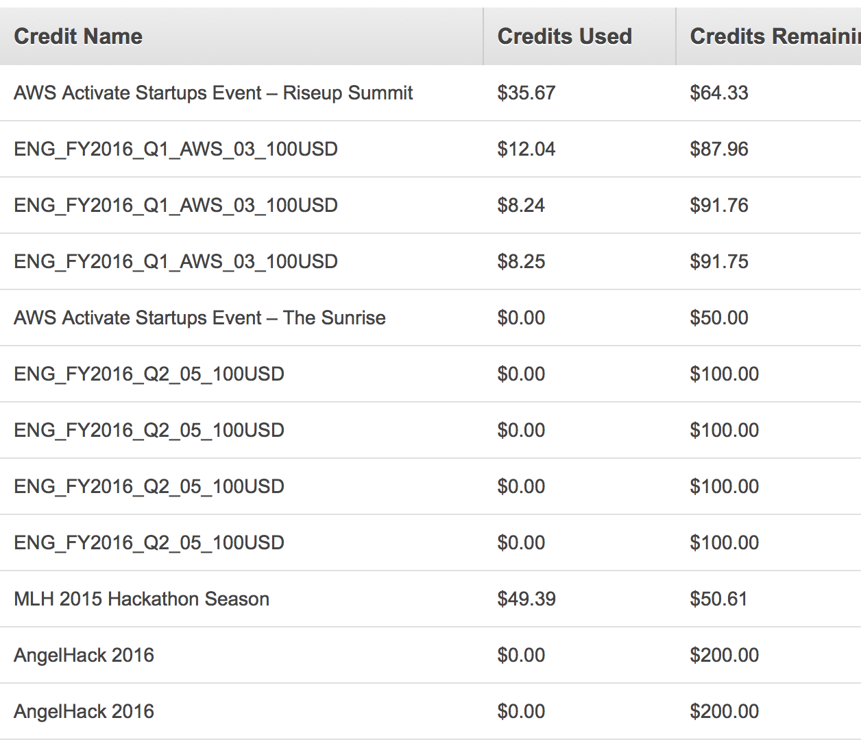The height and width of the screenshot is (742, 861).
Task: Click the $87.96 remaining value
Action: 719,149
